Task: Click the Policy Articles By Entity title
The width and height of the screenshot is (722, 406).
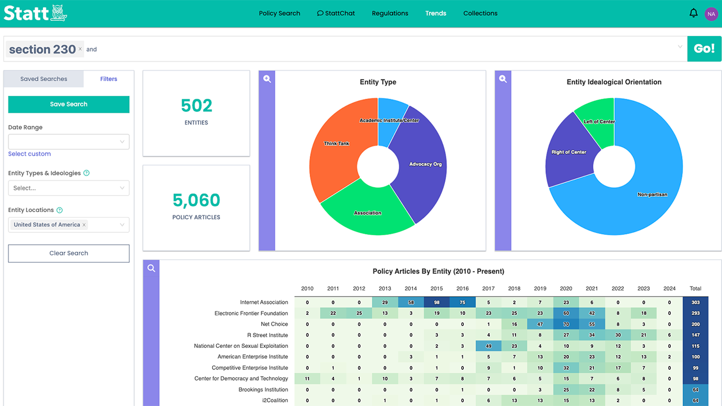Action: click(x=438, y=271)
